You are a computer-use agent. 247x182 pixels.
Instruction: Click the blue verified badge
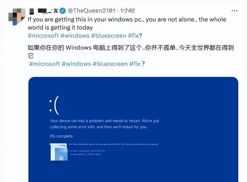[x=63, y=11]
